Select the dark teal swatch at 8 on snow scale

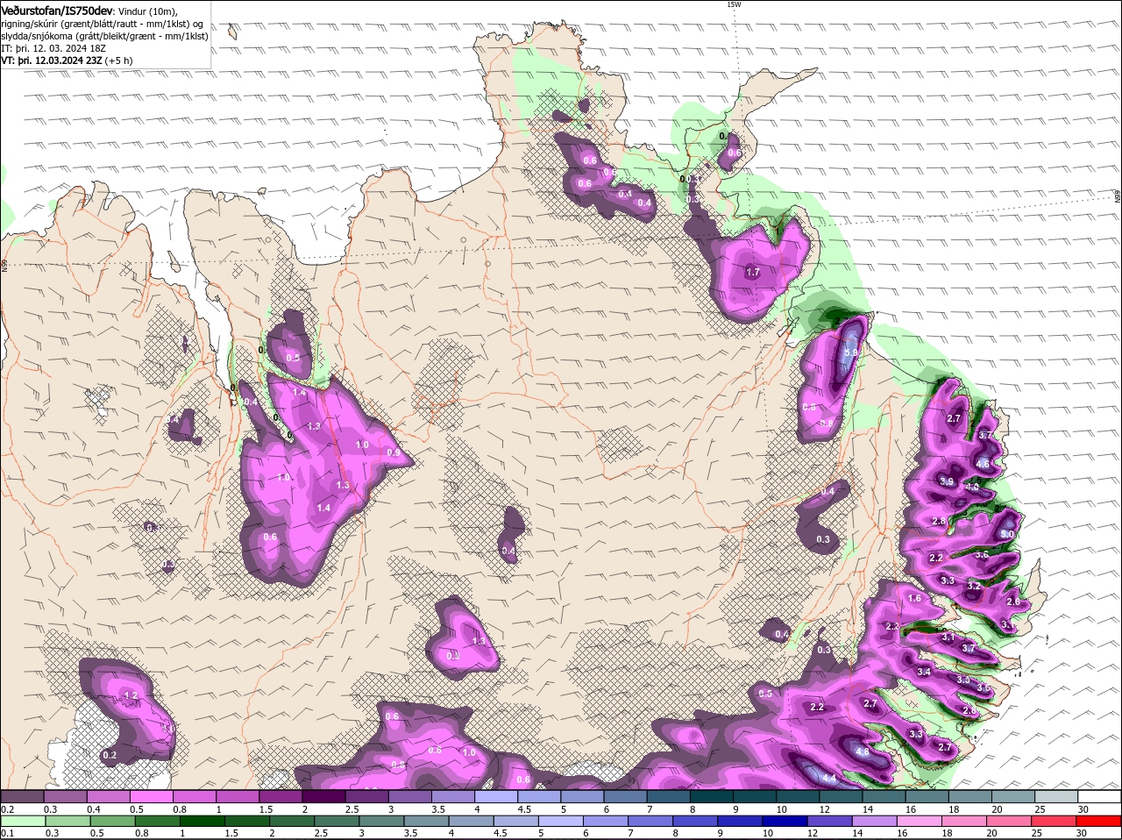711,797
